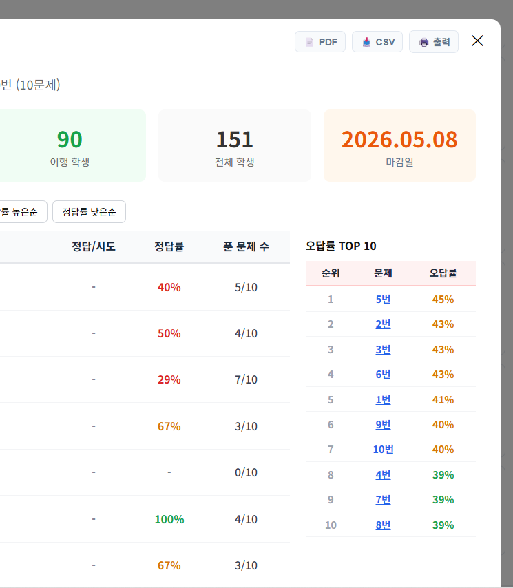Open the 3번 problem link
Image resolution: width=513 pixels, height=588 pixels.
(x=383, y=350)
